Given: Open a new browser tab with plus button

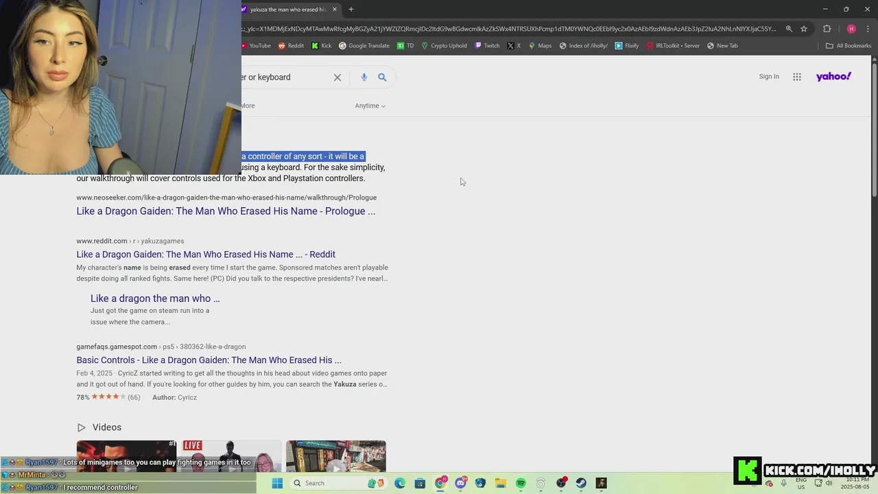Looking at the screenshot, I should click(351, 10).
